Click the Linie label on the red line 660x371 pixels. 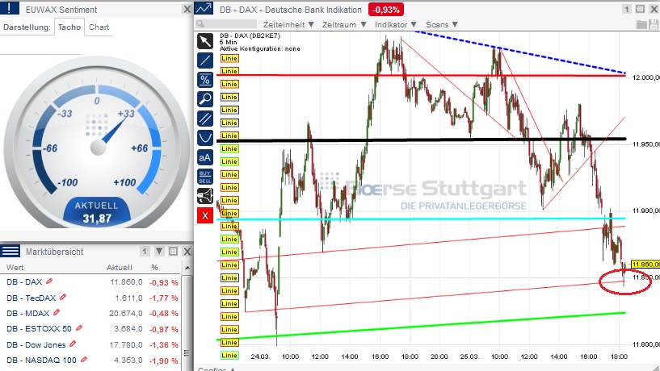(229, 71)
